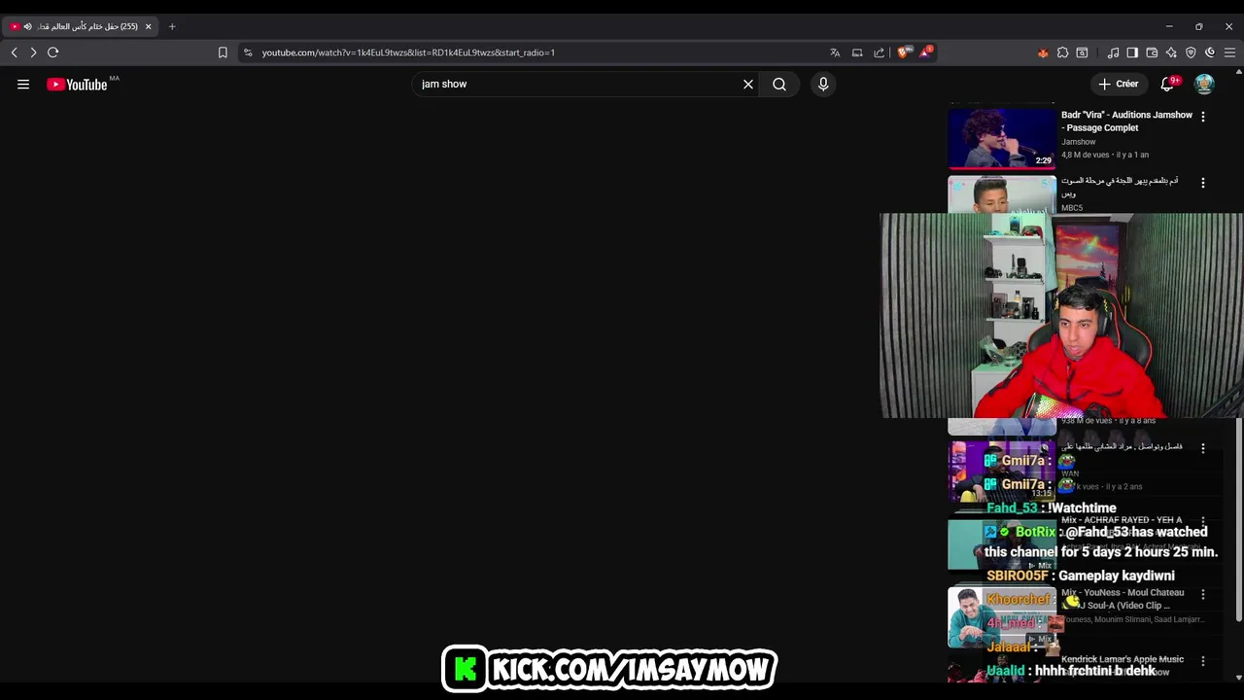Open YouNess Mix thumbnail with smiling man
Viewport: 1244px width, 700px height.
click(x=1002, y=617)
